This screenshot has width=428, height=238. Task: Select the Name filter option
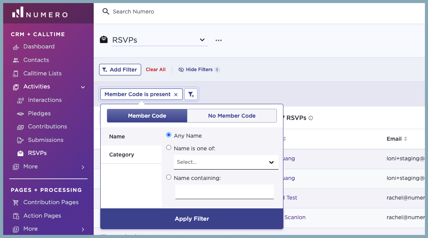tap(131, 137)
